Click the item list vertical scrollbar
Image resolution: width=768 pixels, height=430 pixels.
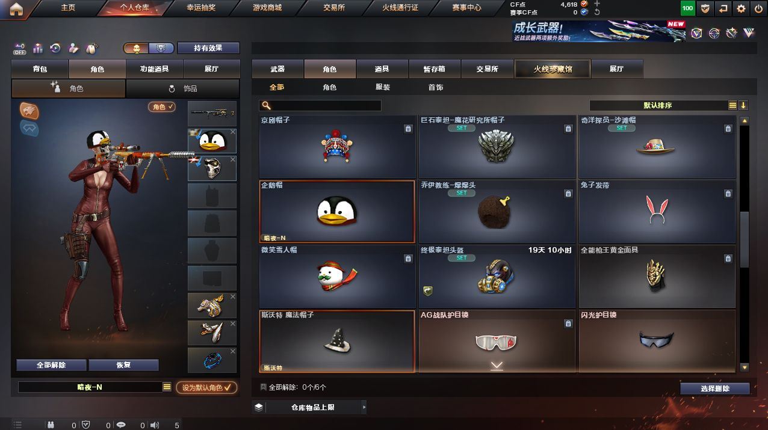[x=745, y=244]
